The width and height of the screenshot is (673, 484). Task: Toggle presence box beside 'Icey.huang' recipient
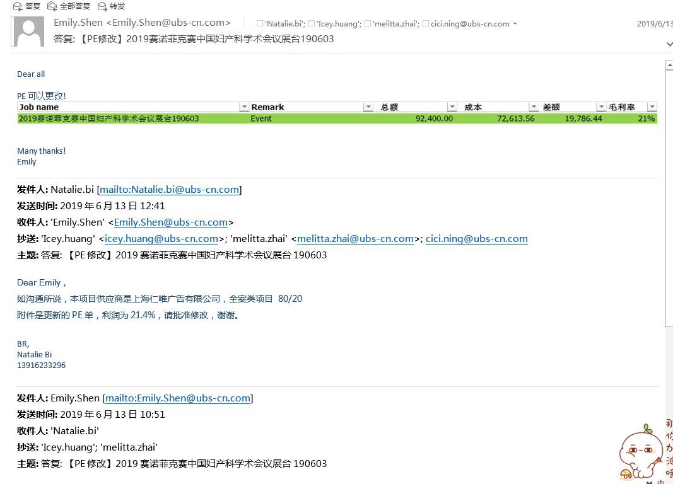click(x=312, y=24)
